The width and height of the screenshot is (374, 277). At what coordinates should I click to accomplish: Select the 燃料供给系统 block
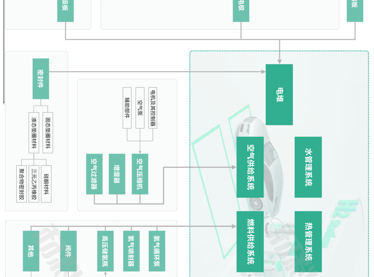coord(250,241)
